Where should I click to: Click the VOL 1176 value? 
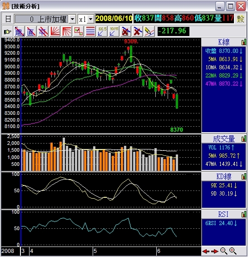click(x=221, y=148)
